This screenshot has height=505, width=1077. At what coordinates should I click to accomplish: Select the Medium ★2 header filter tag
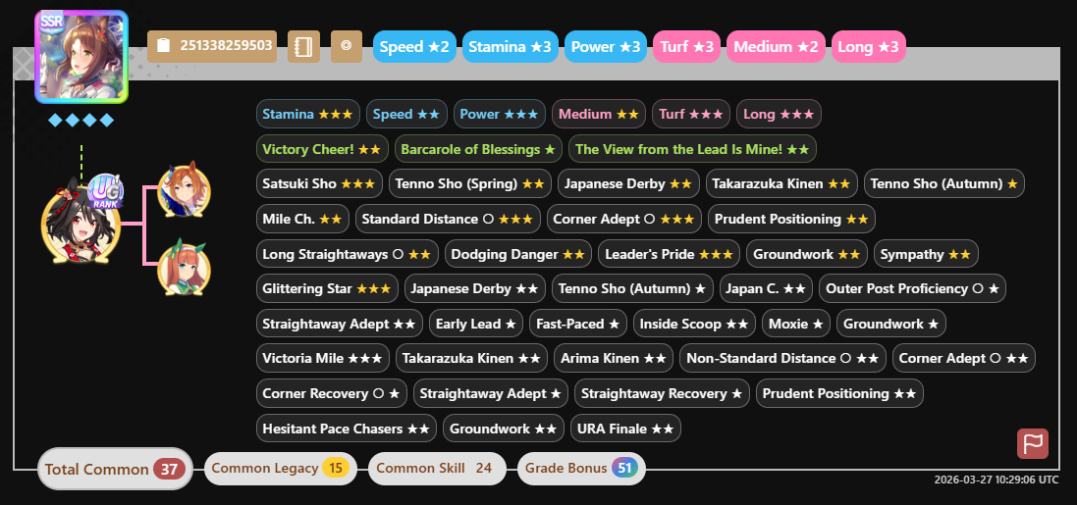click(777, 47)
